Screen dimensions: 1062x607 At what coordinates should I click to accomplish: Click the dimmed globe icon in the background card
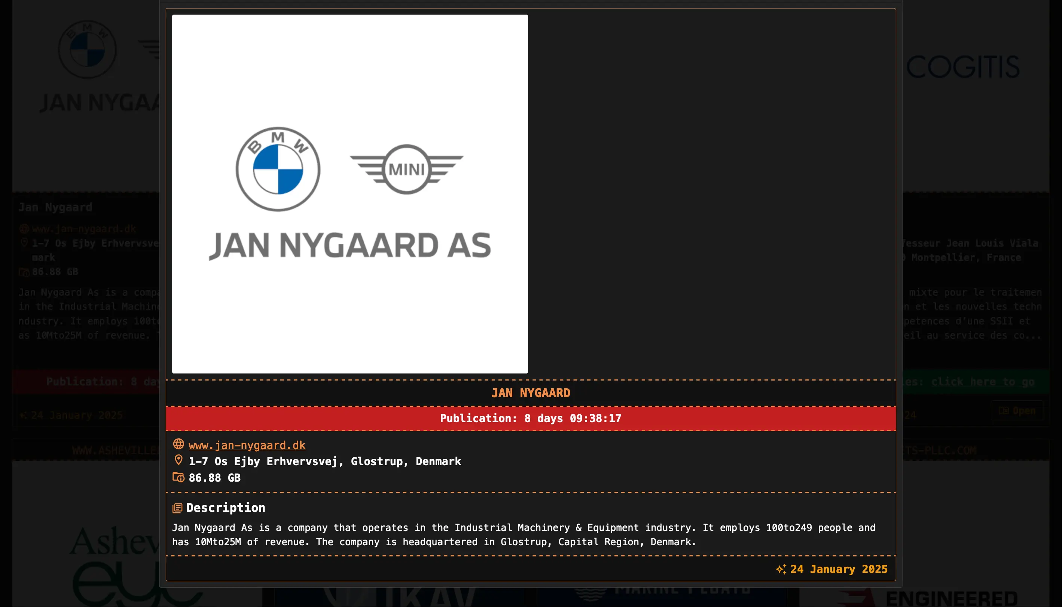pos(24,229)
